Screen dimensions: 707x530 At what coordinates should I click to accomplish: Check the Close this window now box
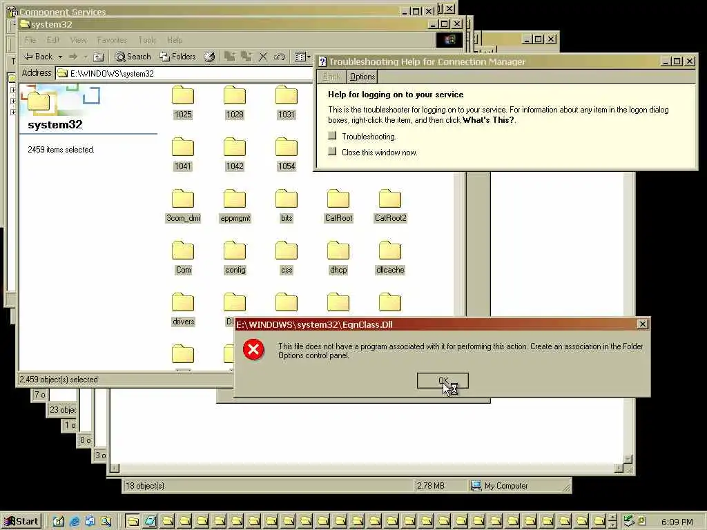pos(332,151)
